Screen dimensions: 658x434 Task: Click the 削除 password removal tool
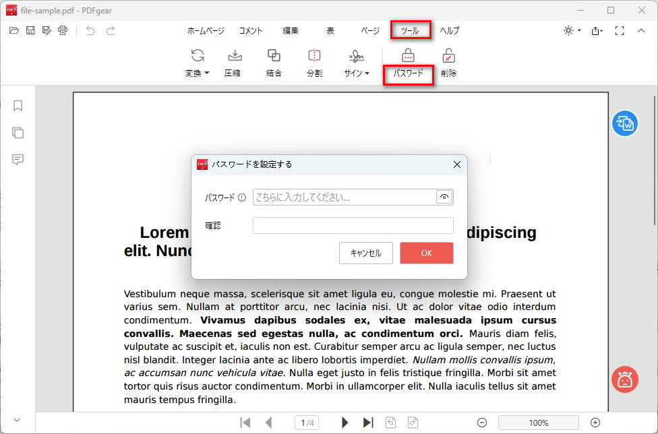click(448, 63)
